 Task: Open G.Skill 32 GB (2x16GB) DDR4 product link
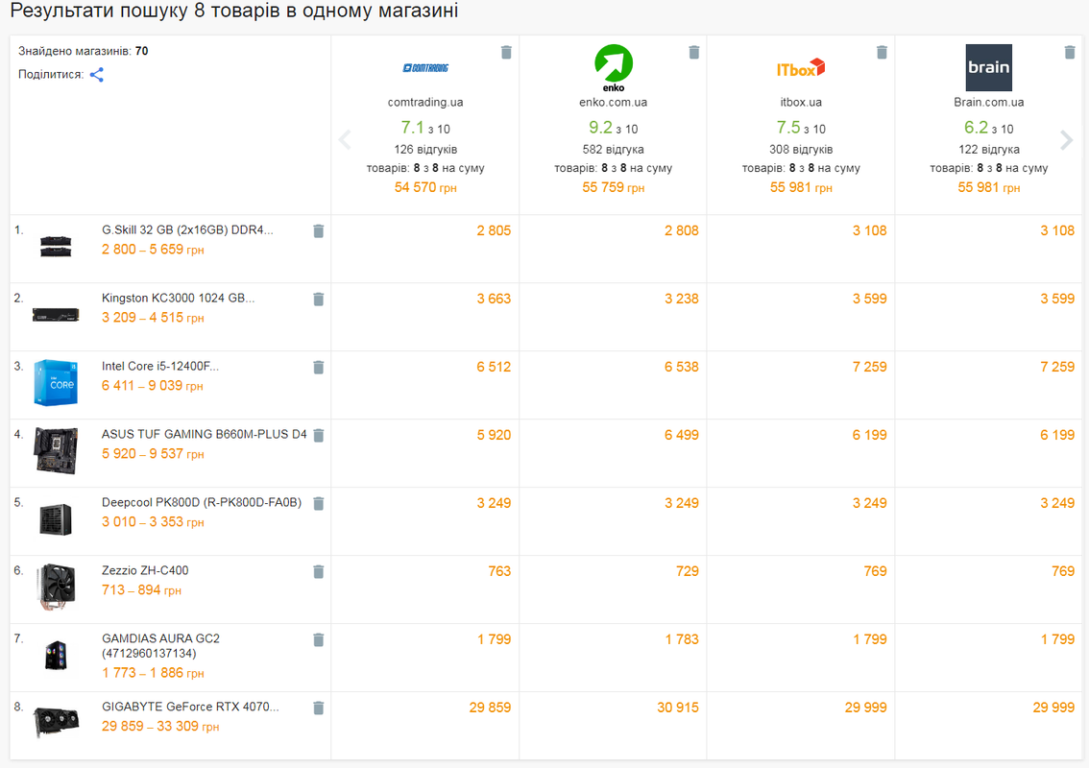[x=187, y=229]
